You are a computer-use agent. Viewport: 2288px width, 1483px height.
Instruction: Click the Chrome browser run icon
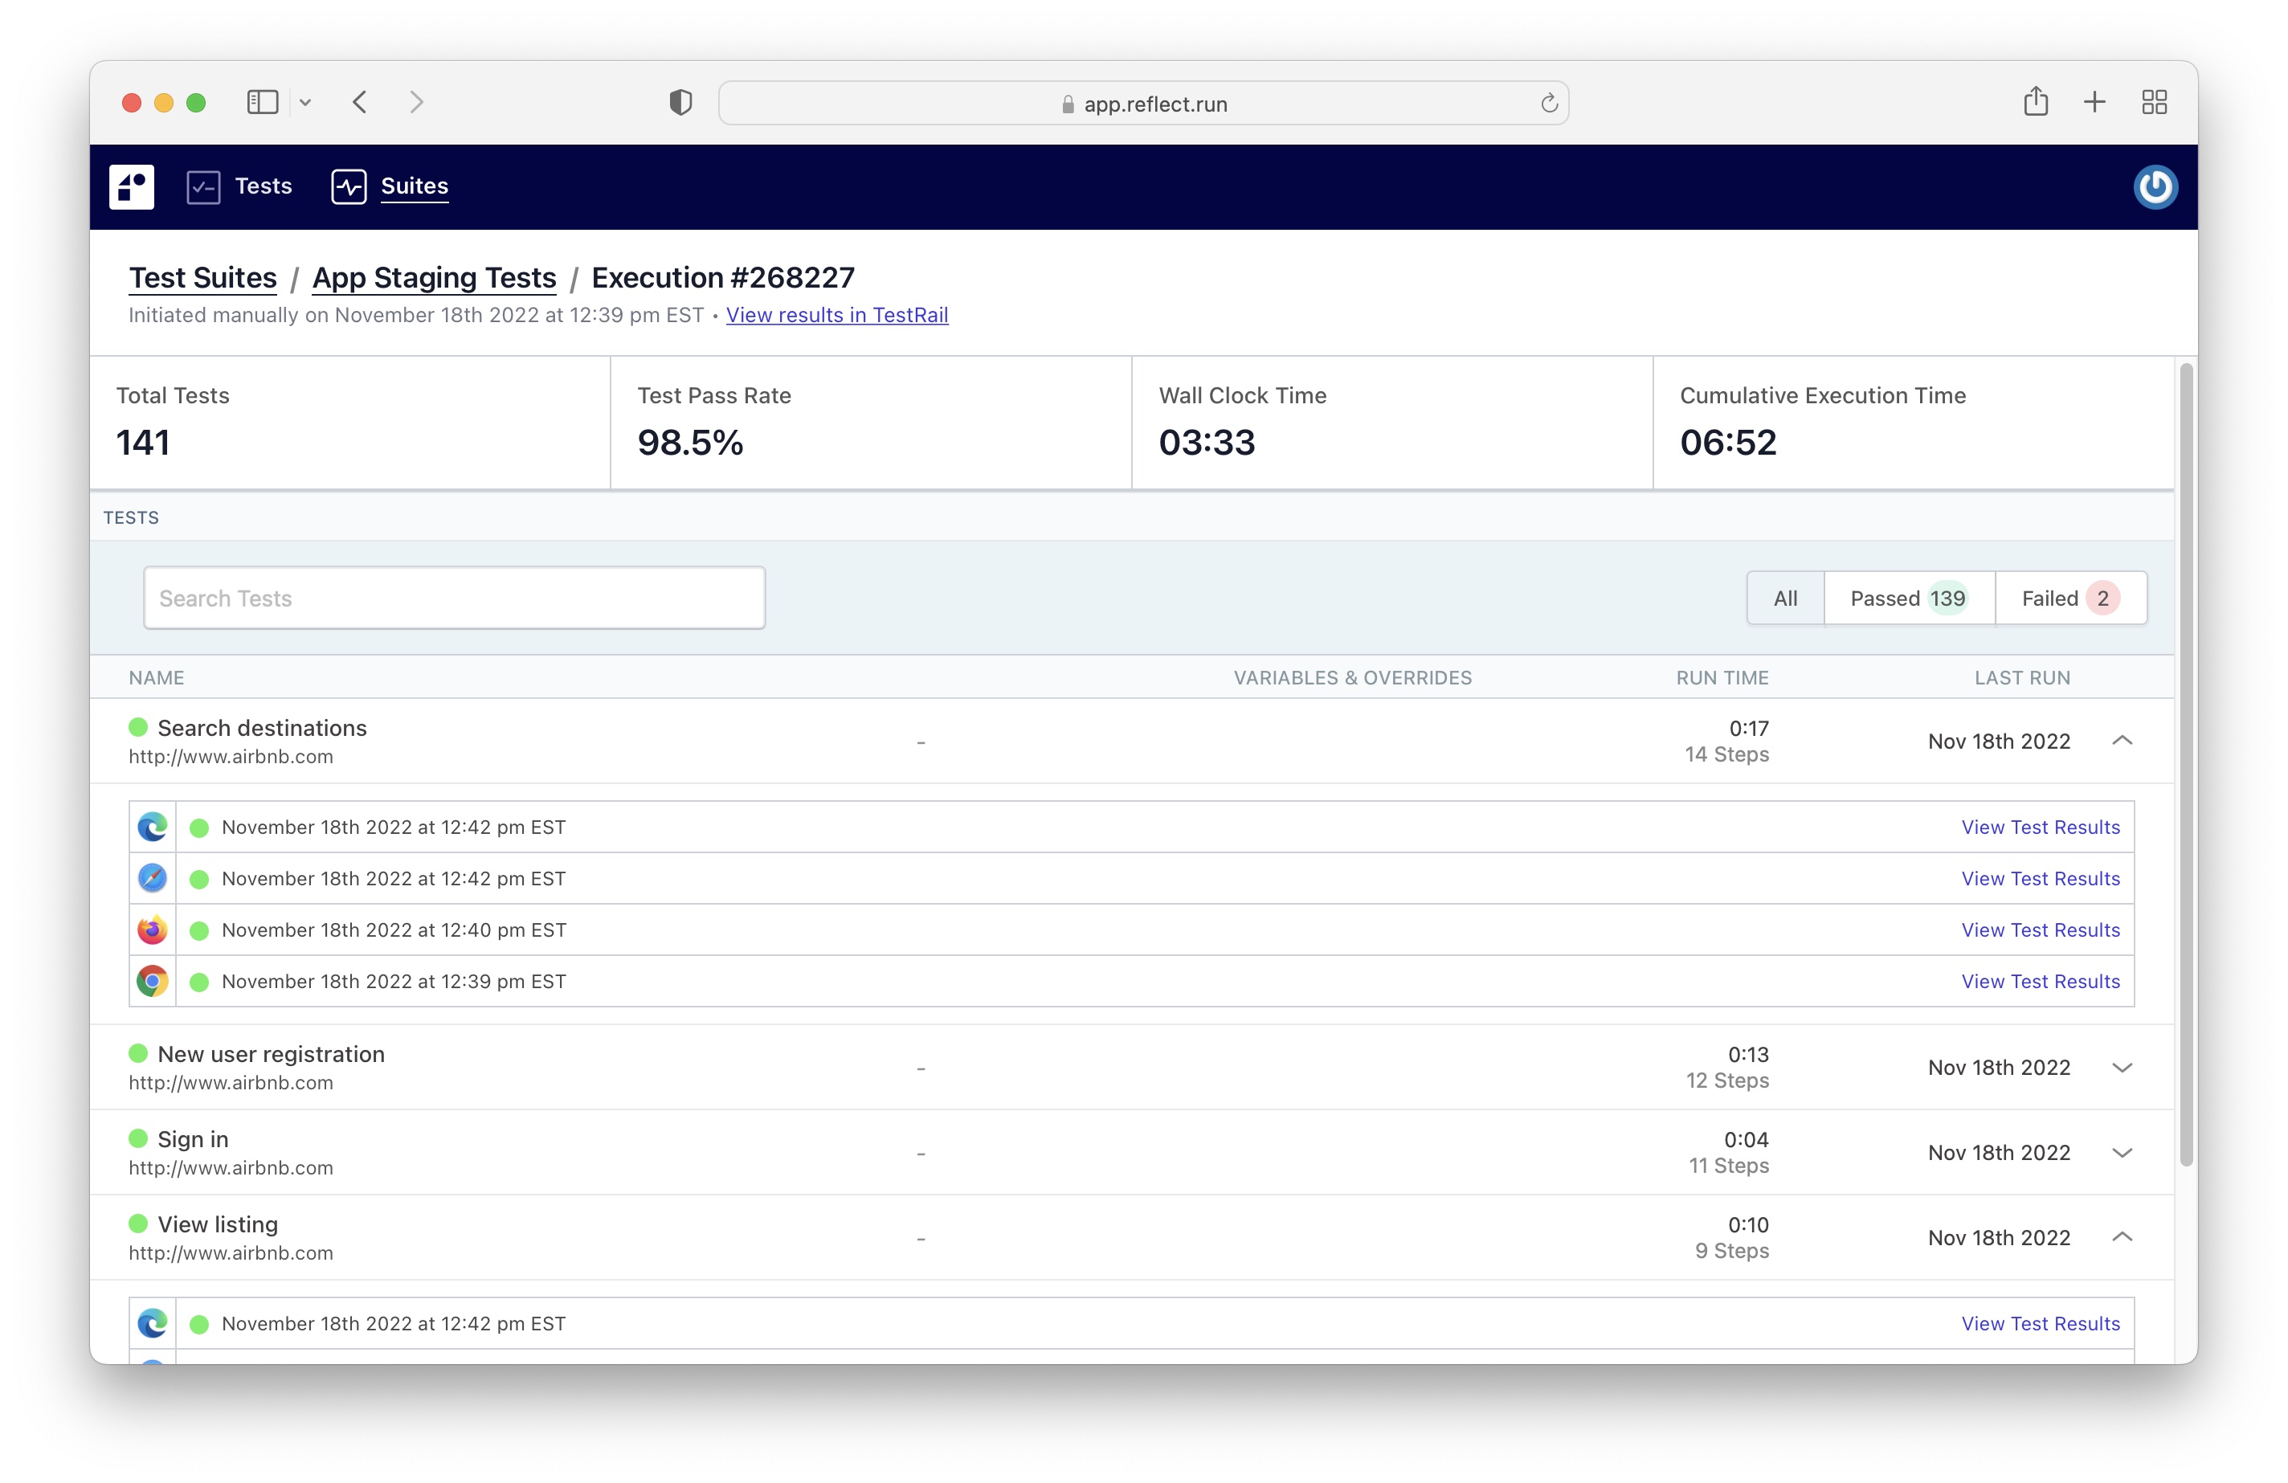152,981
